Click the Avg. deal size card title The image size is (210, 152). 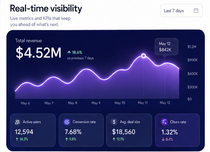130,122
